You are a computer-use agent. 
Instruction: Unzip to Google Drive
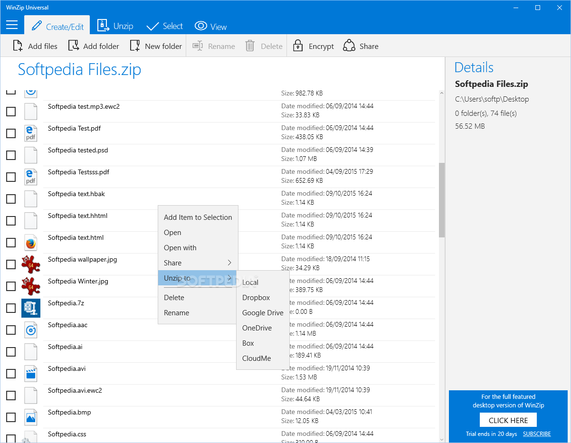coord(263,312)
